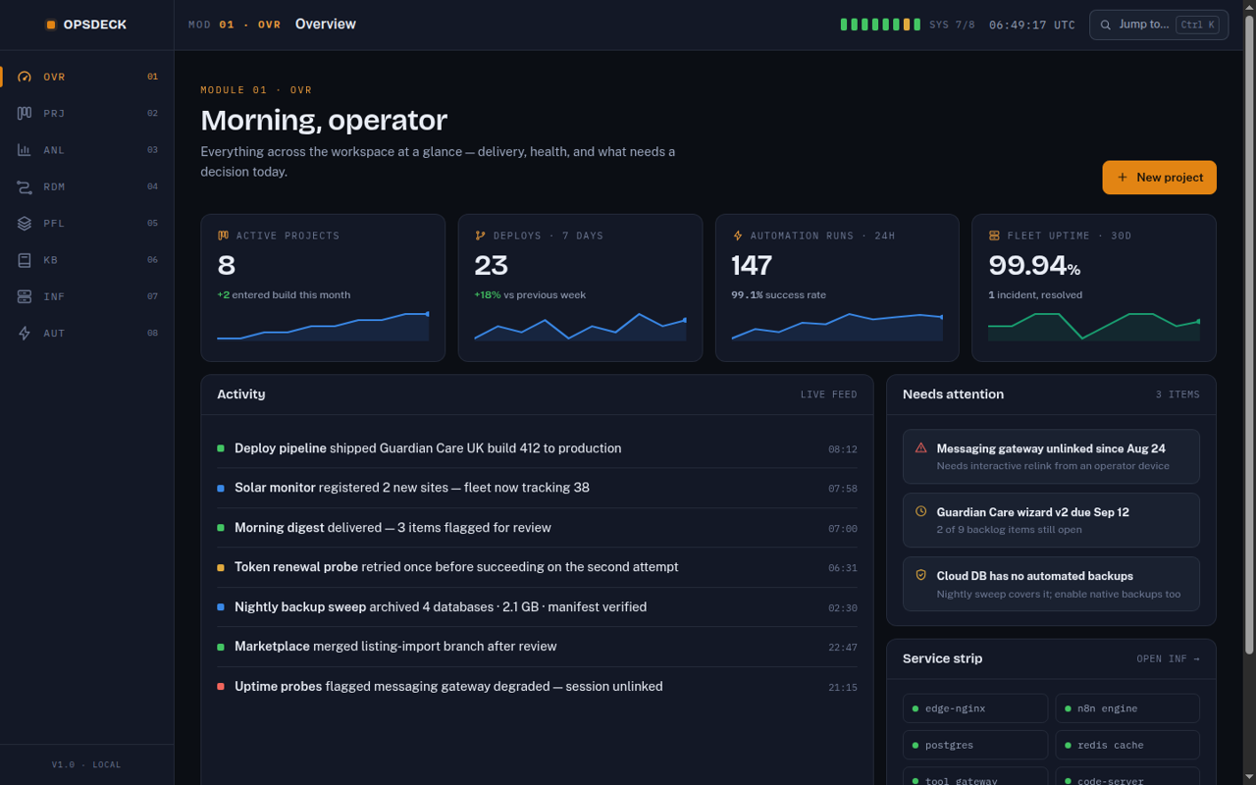Click the system health bar indicator

(880, 25)
